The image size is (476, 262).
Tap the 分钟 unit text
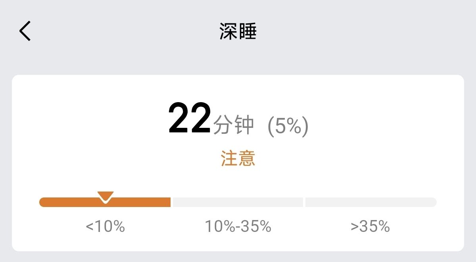[233, 126]
